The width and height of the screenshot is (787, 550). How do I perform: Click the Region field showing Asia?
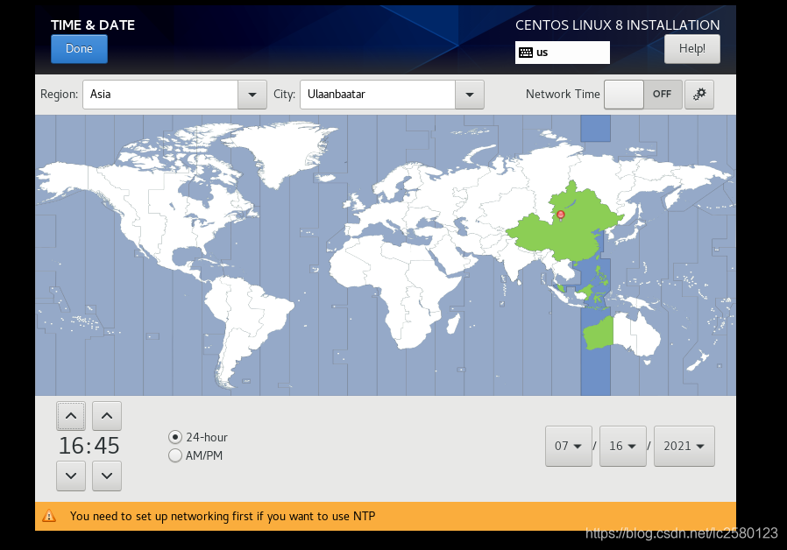(160, 95)
